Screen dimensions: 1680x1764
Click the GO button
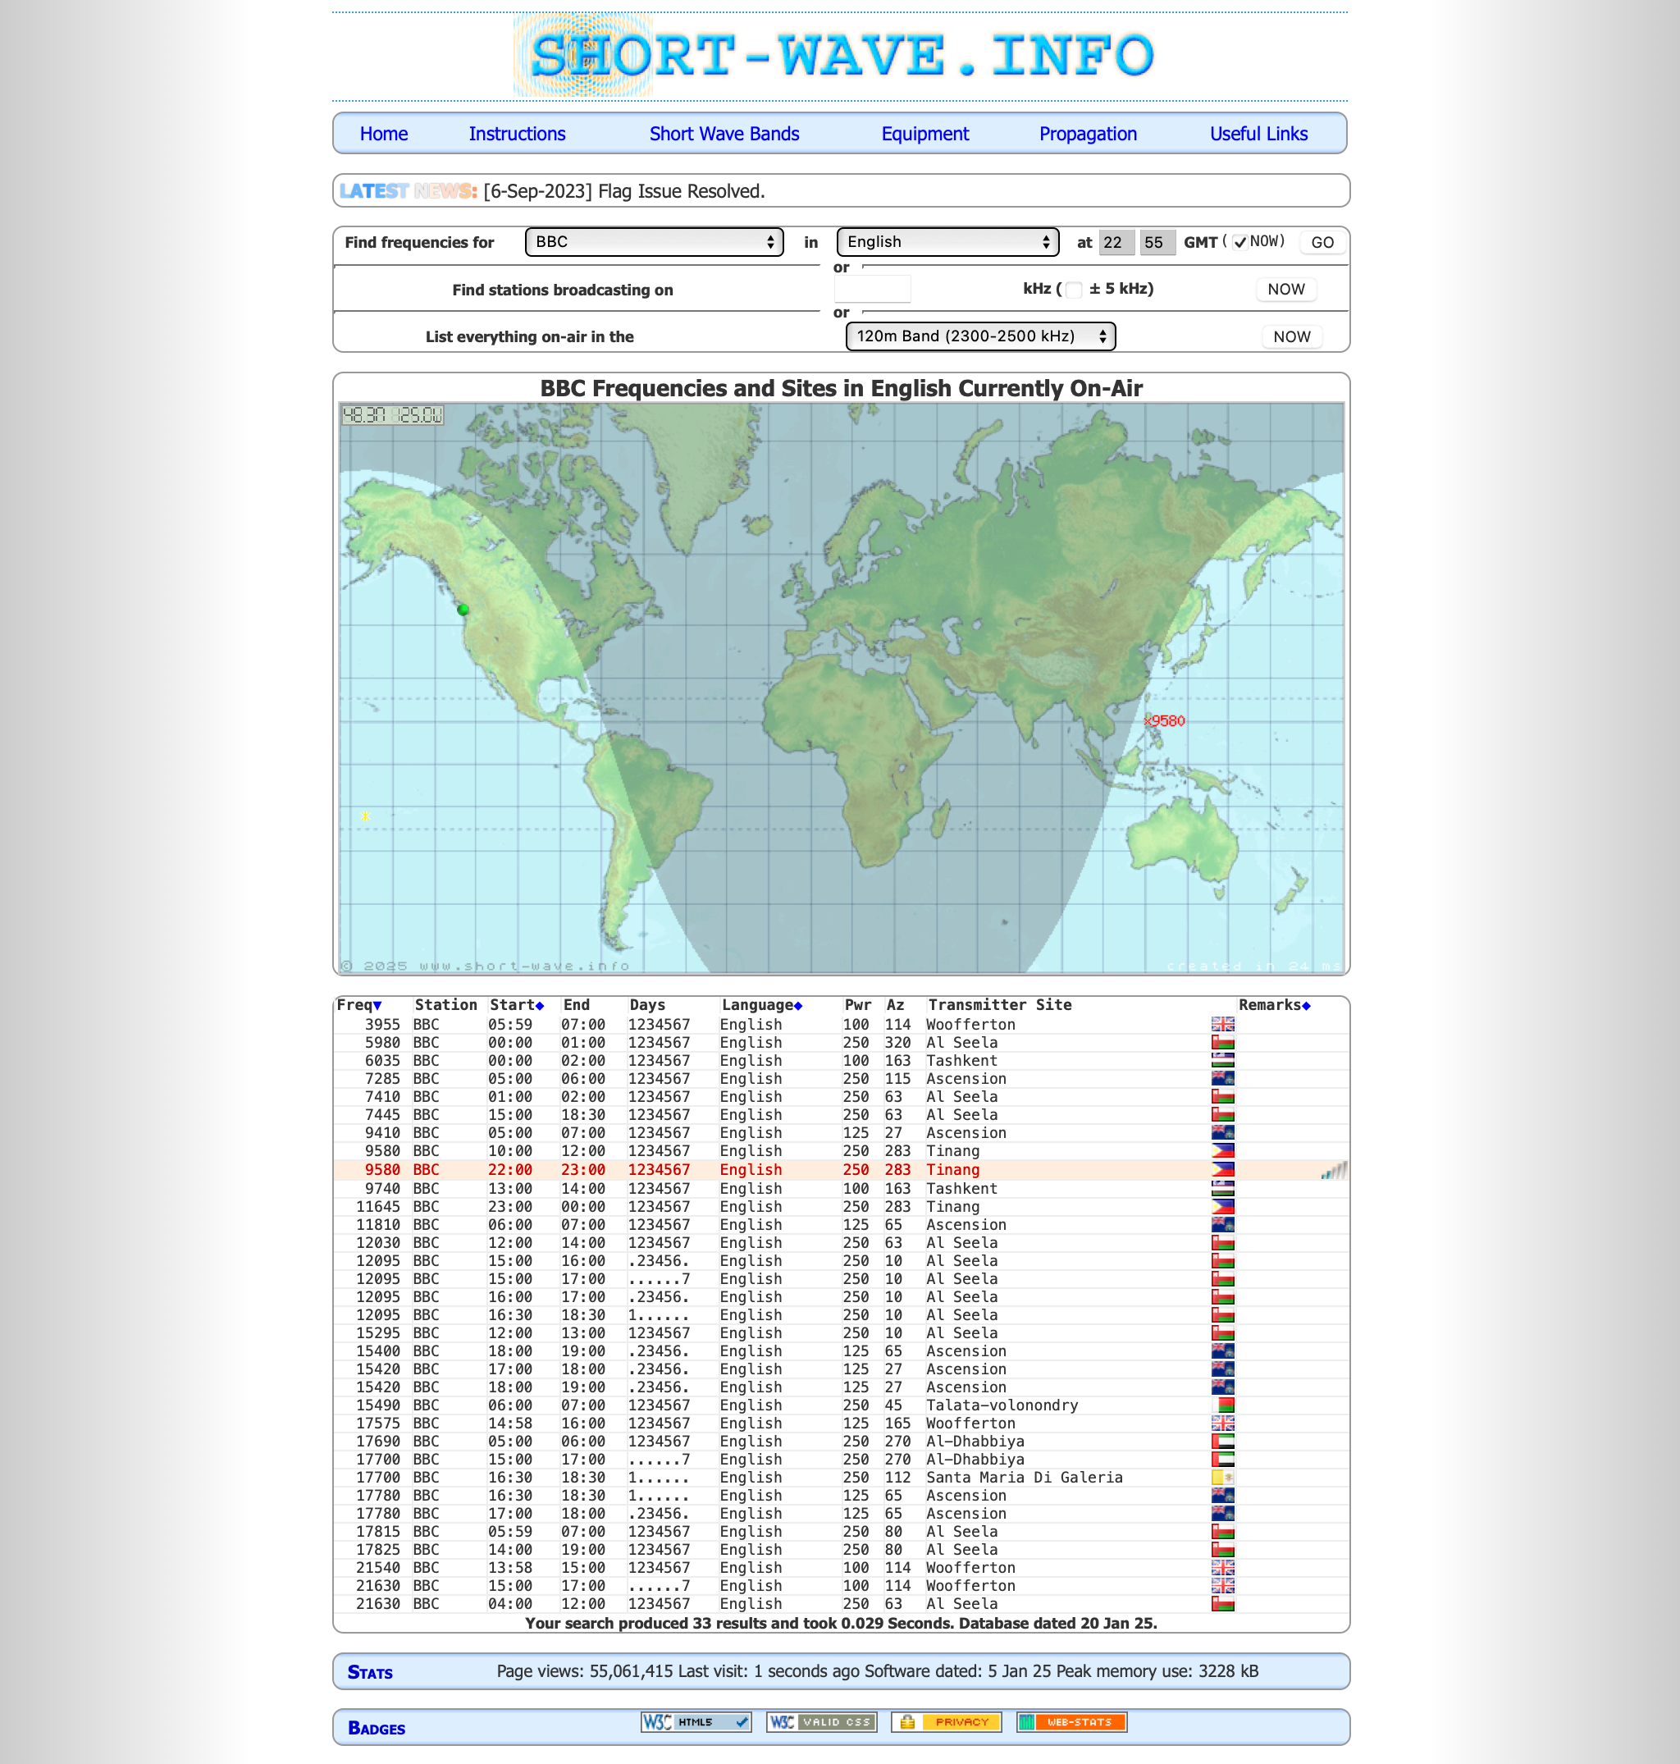(1322, 243)
